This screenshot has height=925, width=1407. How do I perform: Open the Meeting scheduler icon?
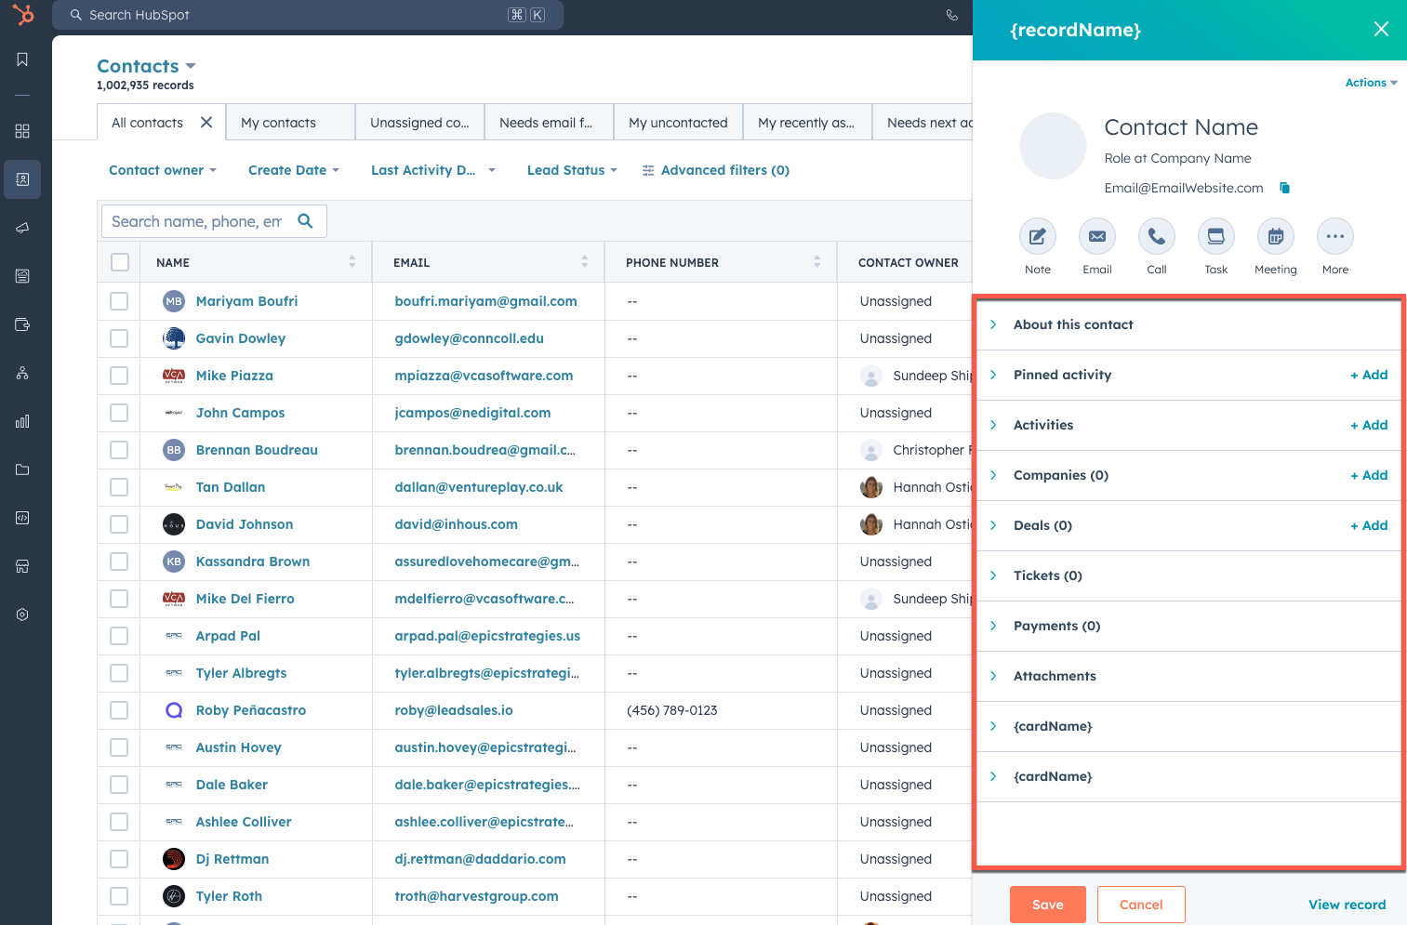point(1275,236)
